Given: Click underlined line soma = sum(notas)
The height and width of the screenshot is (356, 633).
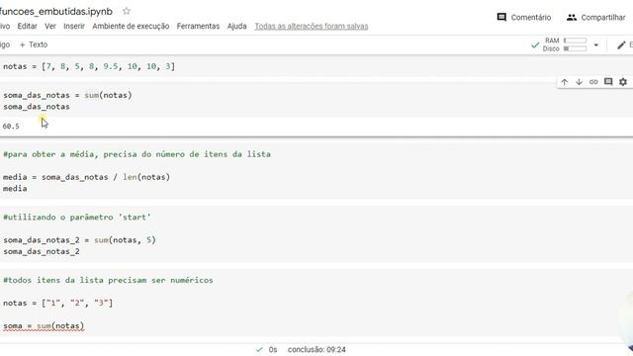Looking at the screenshot, I should pyautogui.click(x=44, y=325).
